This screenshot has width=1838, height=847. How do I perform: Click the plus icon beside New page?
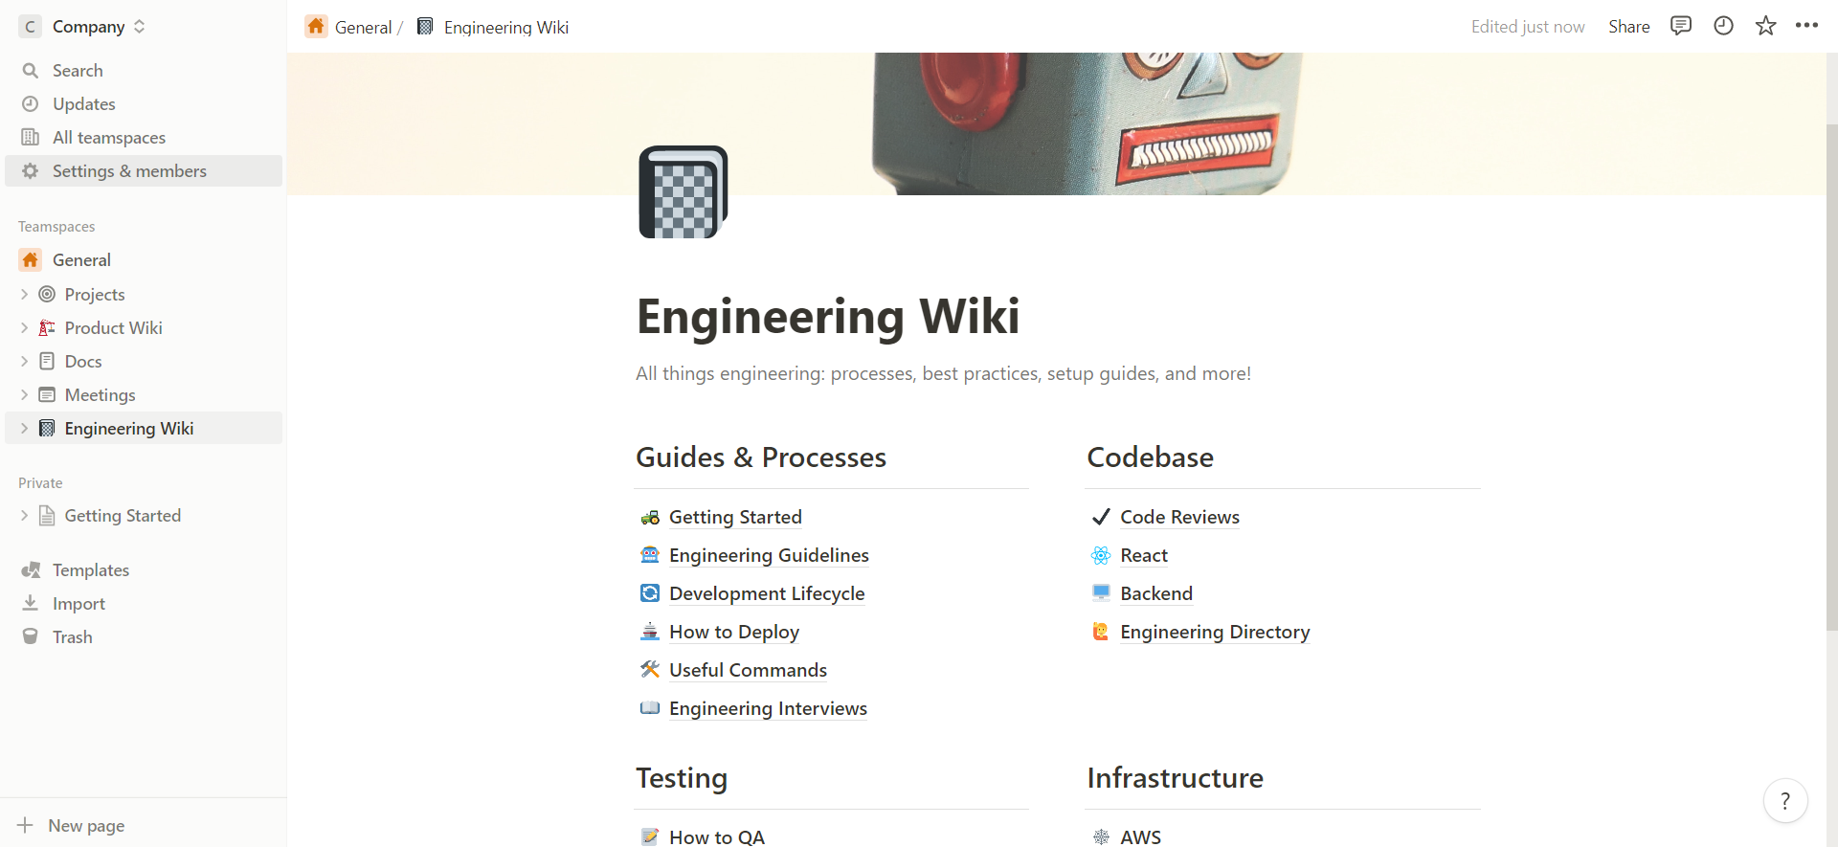point(25,825)
